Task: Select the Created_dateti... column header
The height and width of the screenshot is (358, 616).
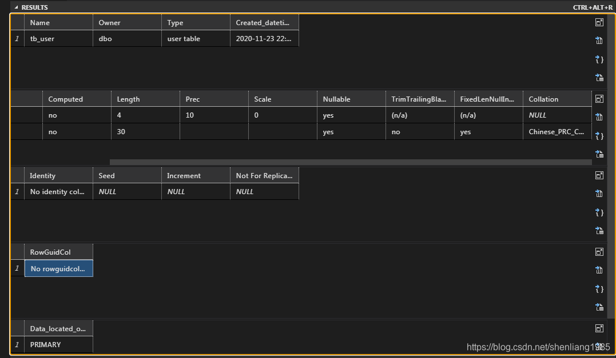Action: 264,22
